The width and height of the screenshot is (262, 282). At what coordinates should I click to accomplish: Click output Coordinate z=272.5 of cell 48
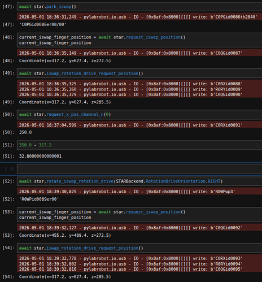point(65,60)
